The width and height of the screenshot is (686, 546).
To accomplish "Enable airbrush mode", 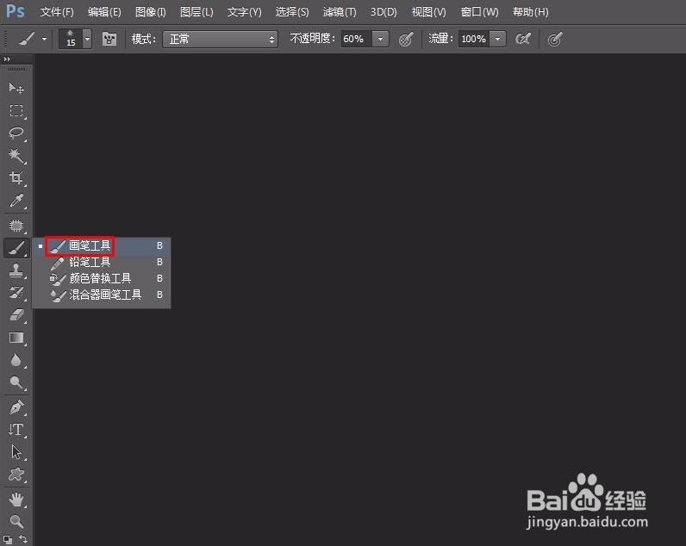I will coord(523,40).
